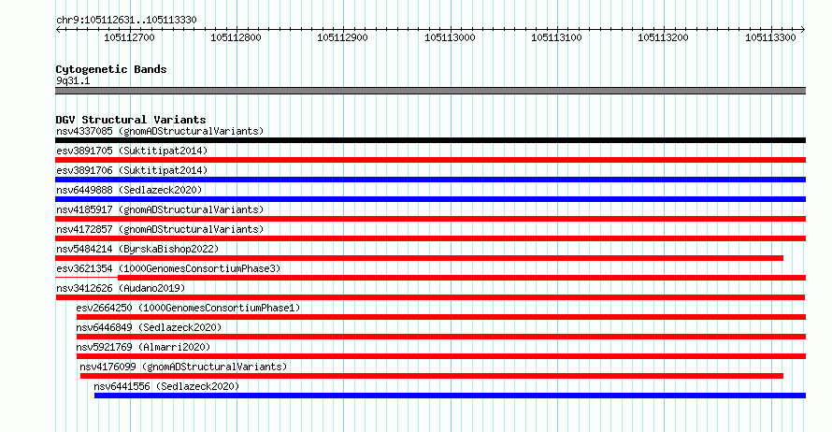
Task: Open variant nsv4176099 label
Action: click(x=183, y=367)
